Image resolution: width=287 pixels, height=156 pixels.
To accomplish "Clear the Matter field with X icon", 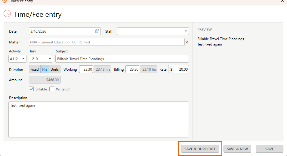I will 187,43.
